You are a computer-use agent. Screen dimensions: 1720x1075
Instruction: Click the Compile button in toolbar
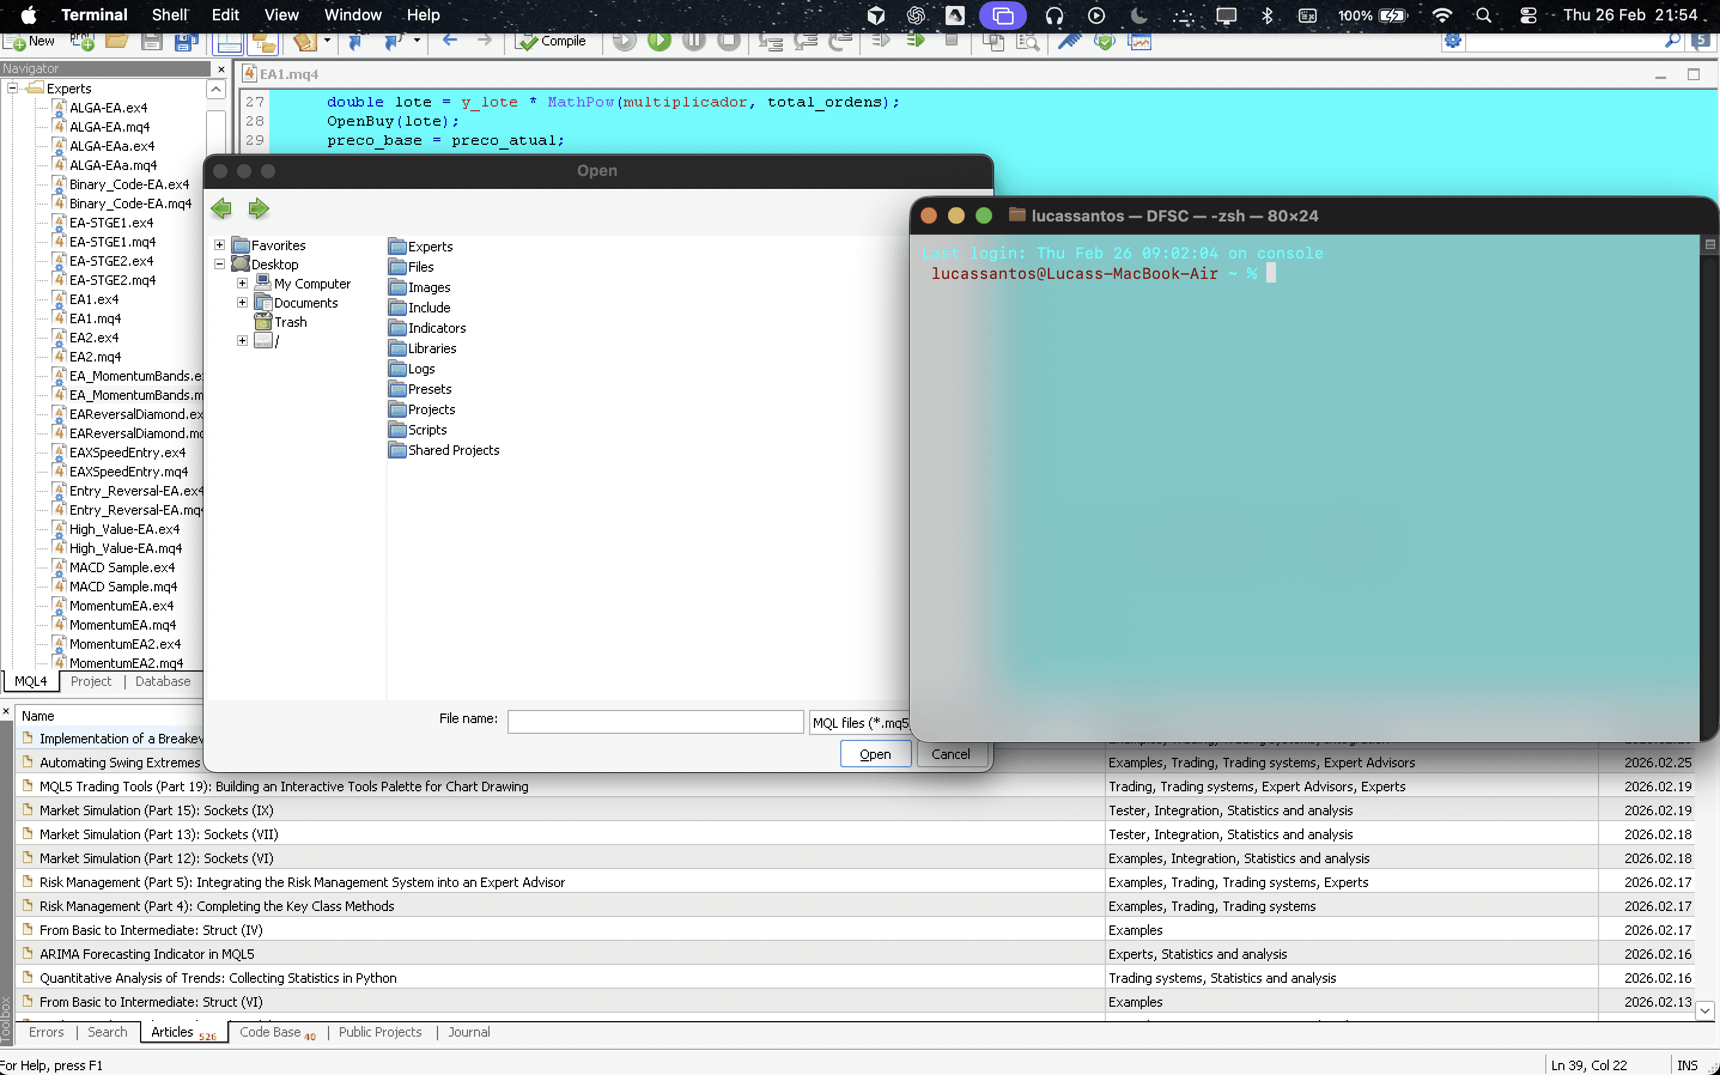click(x=552, y=41)
